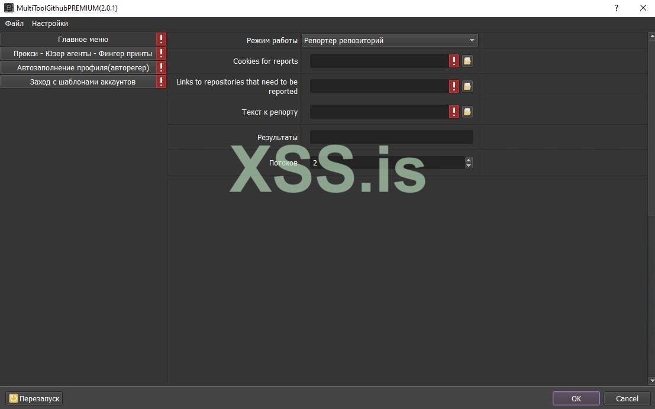Screen dimensions: 655x409
Task: Decrease the Потоков value with the down arrow
Action: point(469,165)
